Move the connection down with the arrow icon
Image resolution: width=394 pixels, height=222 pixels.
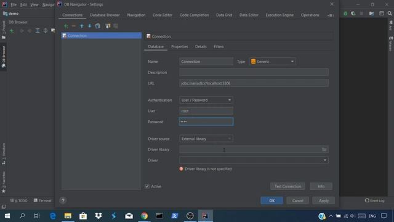[x=90, y=26]
